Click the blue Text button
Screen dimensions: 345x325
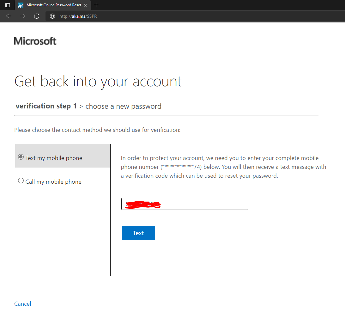[138, 233]
